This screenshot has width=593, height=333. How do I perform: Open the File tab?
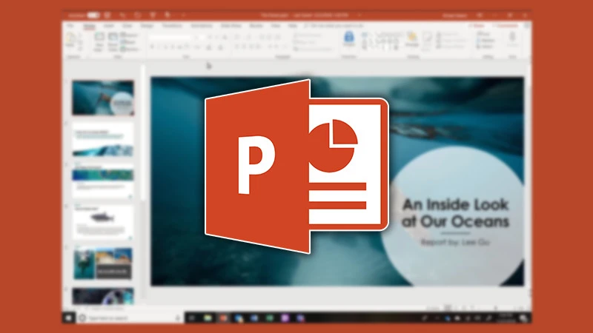click(x=70, y=26)
